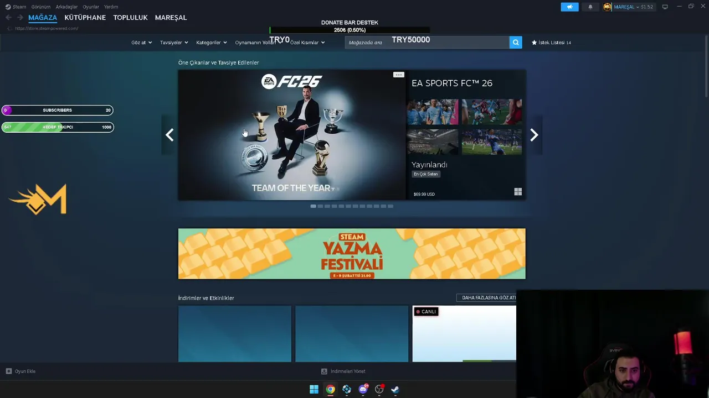
Task: Open the top-left FC26 screenshot thumbnail
Action: click(x=433, y=112)
